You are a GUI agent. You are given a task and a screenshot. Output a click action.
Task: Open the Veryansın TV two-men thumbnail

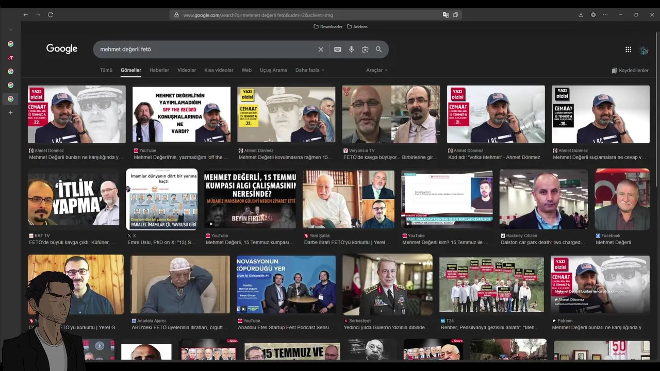tap(391, 114)
